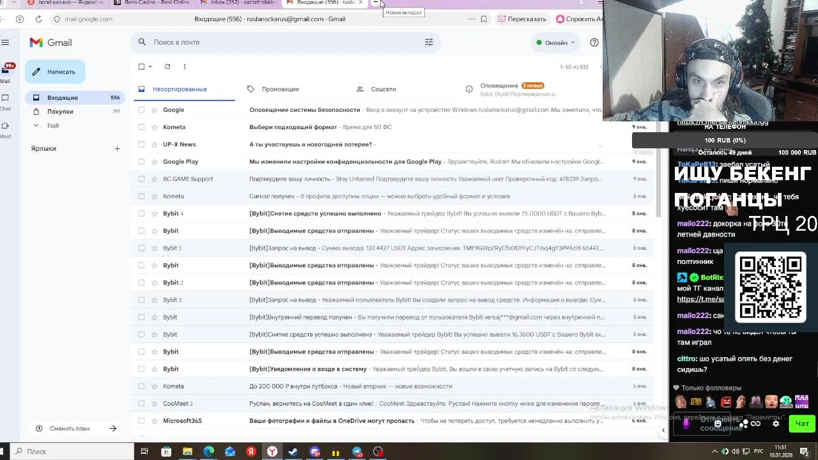Open the volume control in system tray
Image resolution: width=818 pixels, height=460 pixels.
pos(736,452)
